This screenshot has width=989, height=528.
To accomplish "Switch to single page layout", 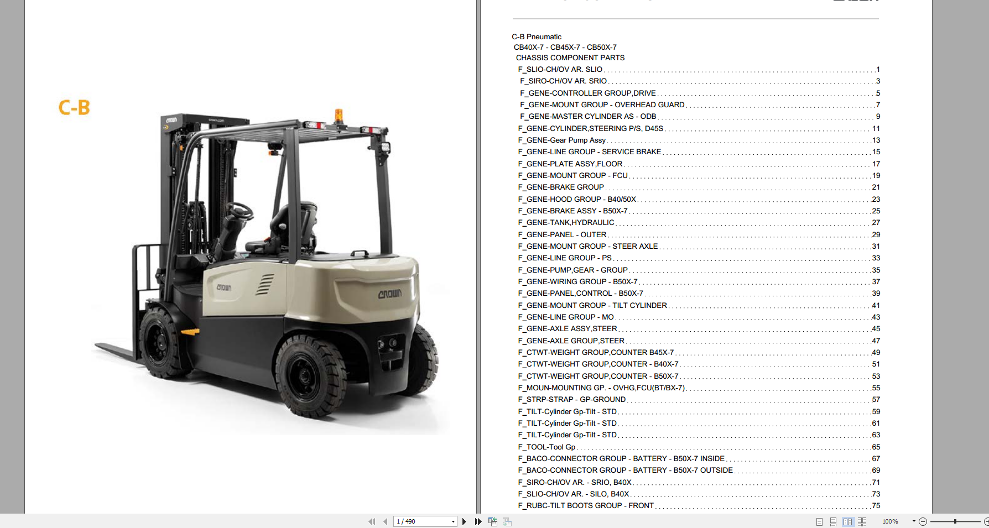I will 819,521.
